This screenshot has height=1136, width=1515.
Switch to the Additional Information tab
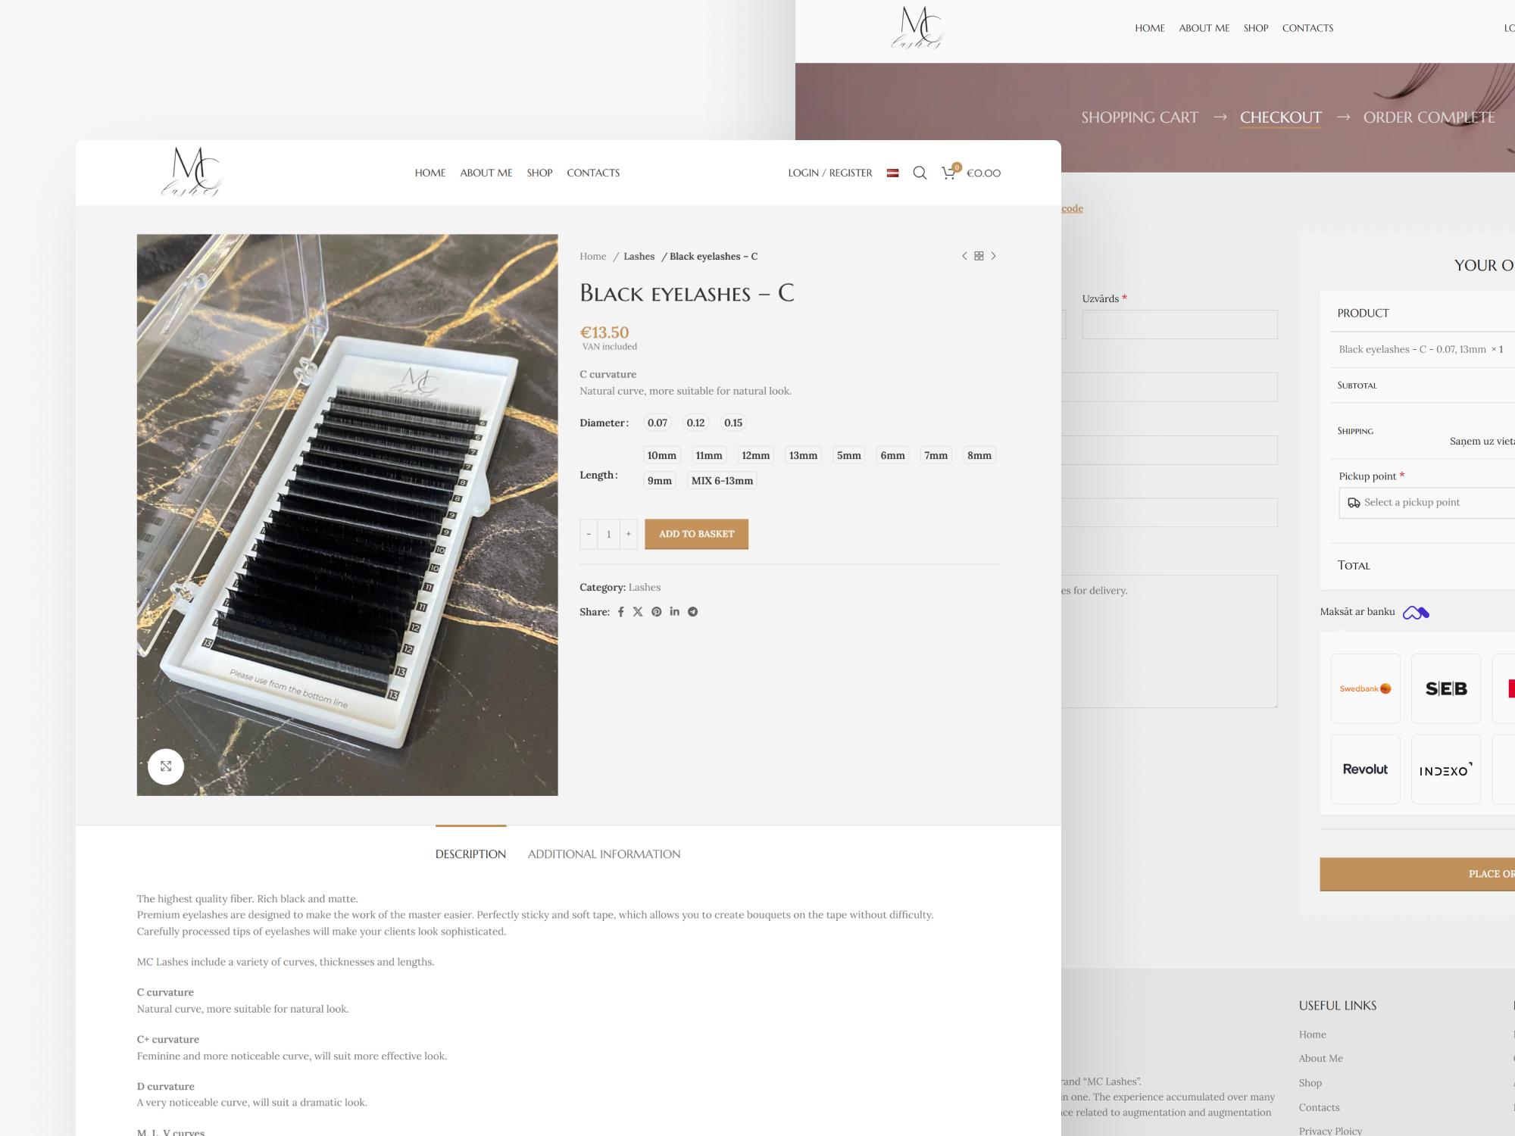pos(604,854)
